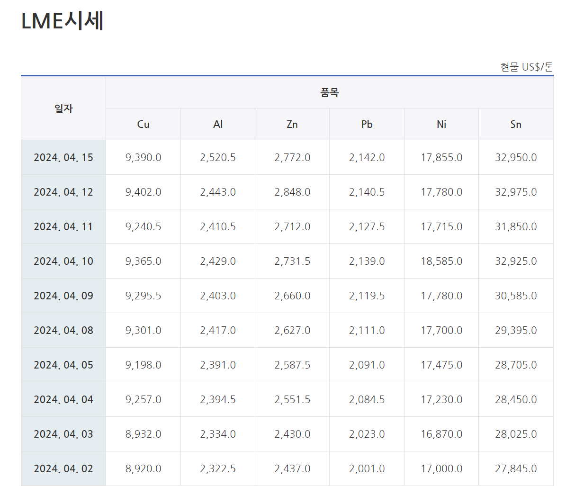Viewport: 575px width, 486px height.
Task: Click the 현물 US$/톤 unit label
Action: [526, 67]
